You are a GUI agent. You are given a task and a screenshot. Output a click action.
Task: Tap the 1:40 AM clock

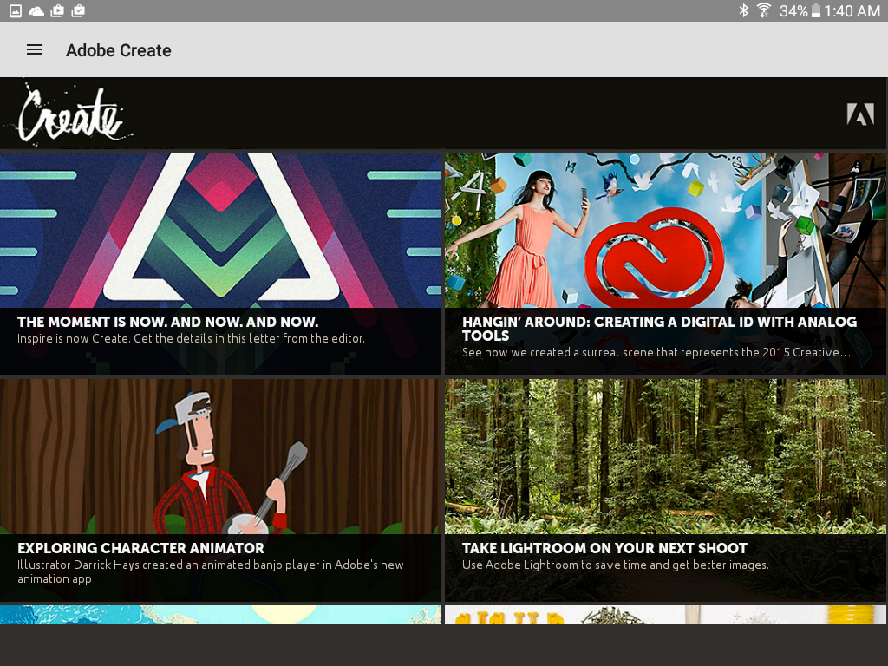coord(852,10)
